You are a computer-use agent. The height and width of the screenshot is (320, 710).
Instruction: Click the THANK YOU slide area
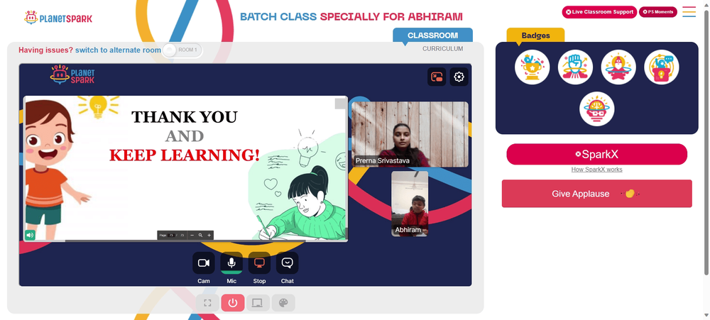tap(185, 167)
